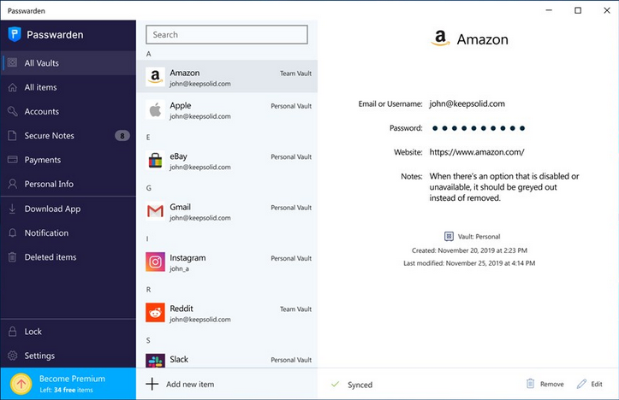
Task: Click the Slack logo icon
Action: click(155, 361)
